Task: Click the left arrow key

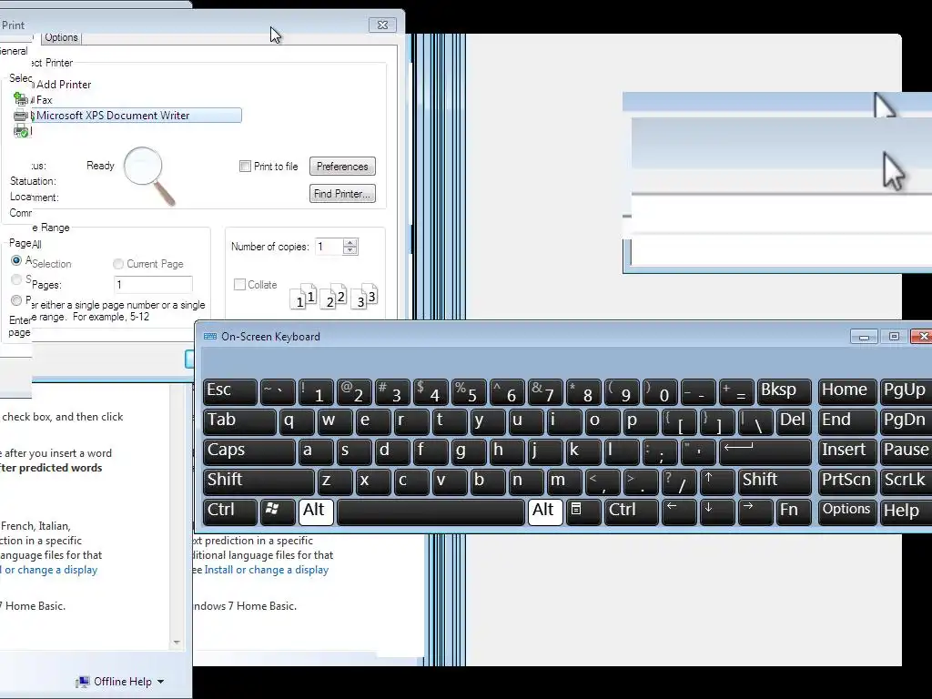Action: pos(679,512)
